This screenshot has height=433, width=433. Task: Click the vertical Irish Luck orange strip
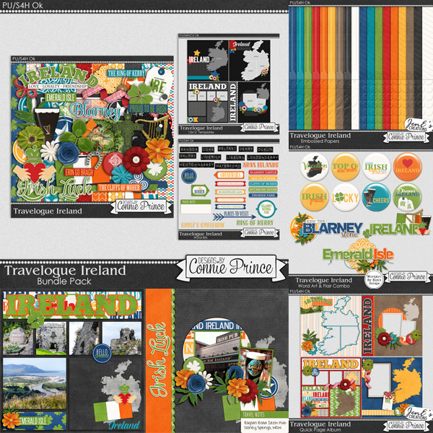point(159,360)
